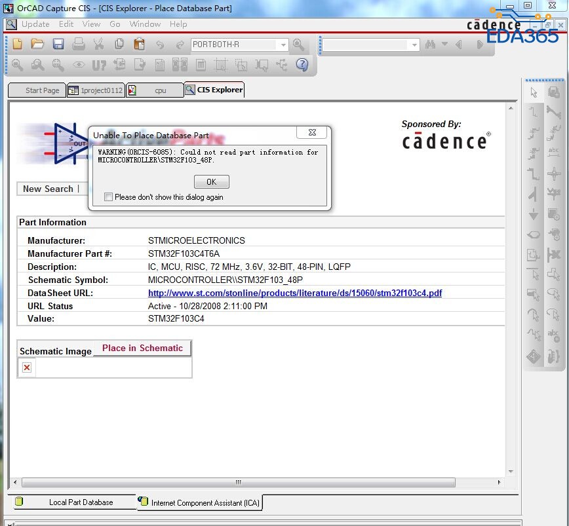Viewport: 569px width, 526px height.
Task: Click the Select arrow tool in right palette
Action: [x=534, y=92]
